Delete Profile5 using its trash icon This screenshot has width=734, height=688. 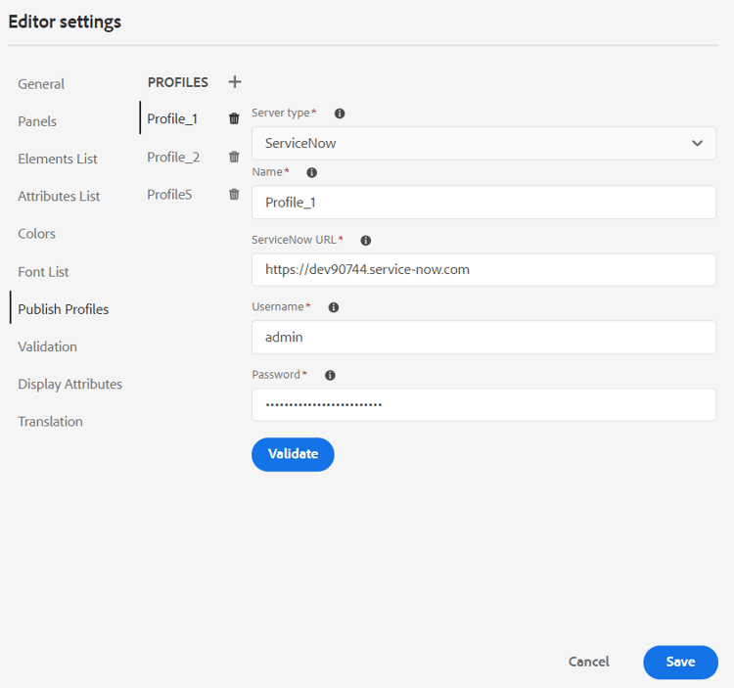234,194
